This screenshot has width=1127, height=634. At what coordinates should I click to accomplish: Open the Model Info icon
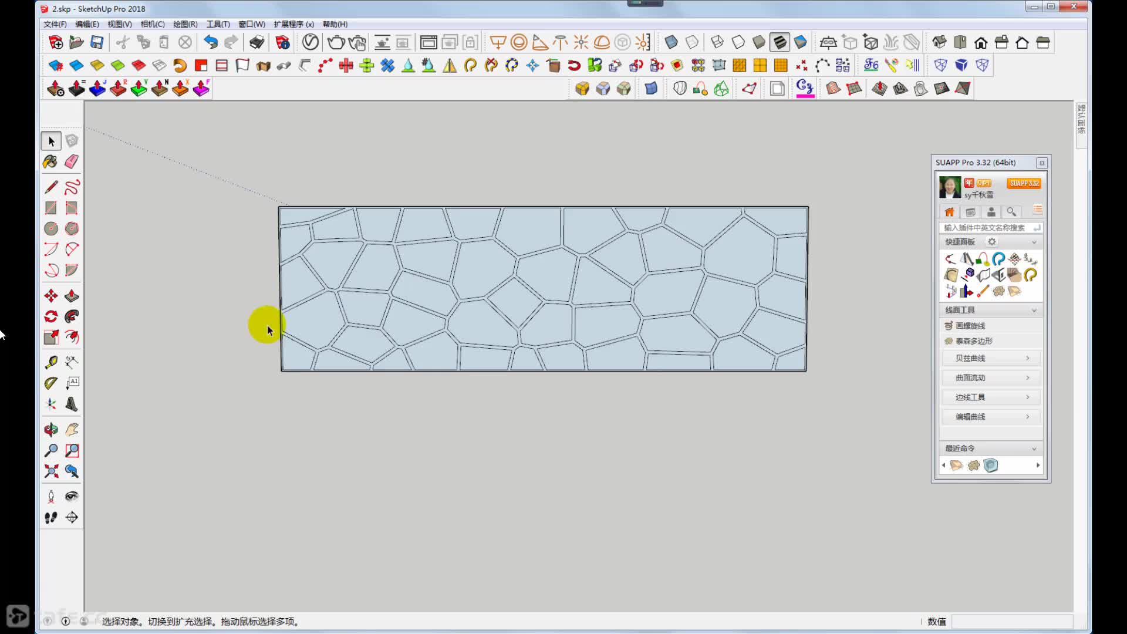click(x=282, y=42)
